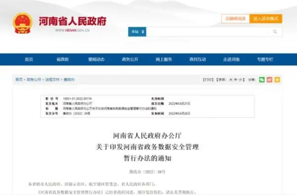Select large font size 大
Screen dimensions: 297x195
(231, 80)
